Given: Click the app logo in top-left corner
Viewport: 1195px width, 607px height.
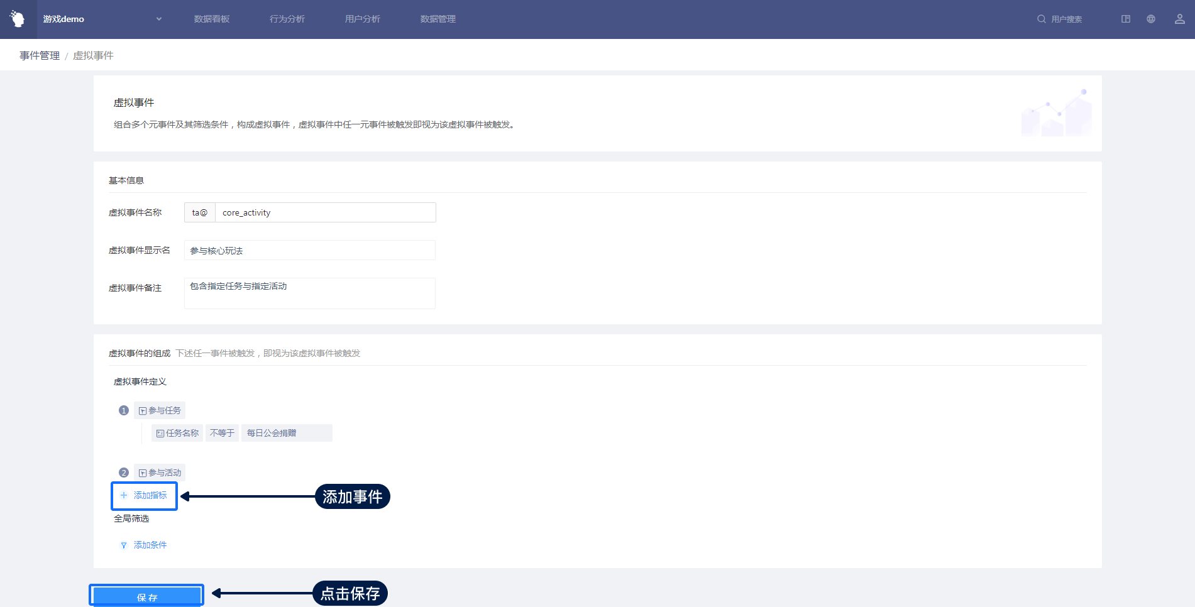Looking at the screenshot, I should (x=18, y=19).
